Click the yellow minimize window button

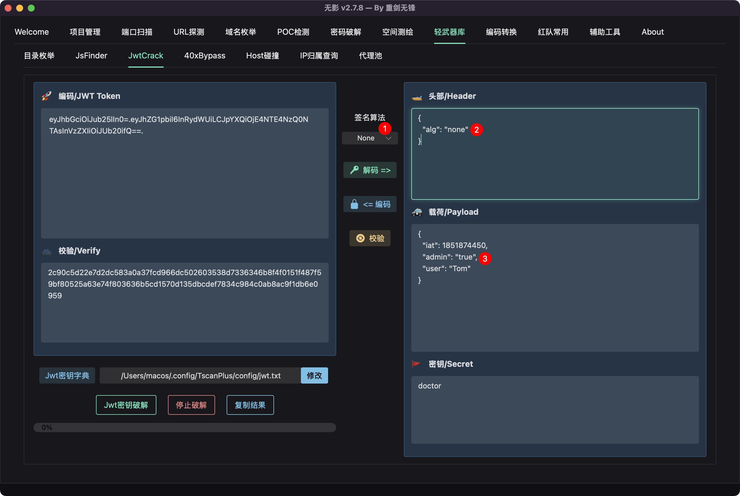[20, 8]
